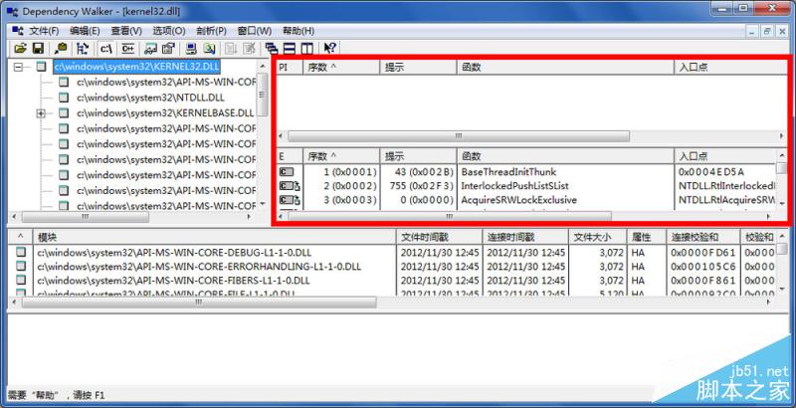Toggle the Full Paths c:\ button
796x408 pixels.
106,48
